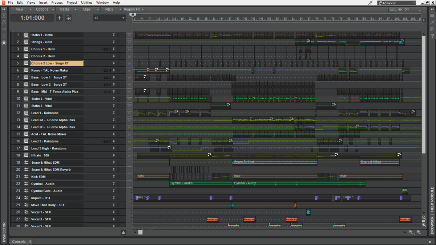Open the Tracks dropdown in track toolbar
The image size is (436, 245).
pyautogui.click(x=67, y=9)
